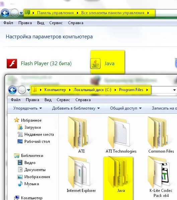Open Вид menu in Program Files window

click(x=48, y=100)
